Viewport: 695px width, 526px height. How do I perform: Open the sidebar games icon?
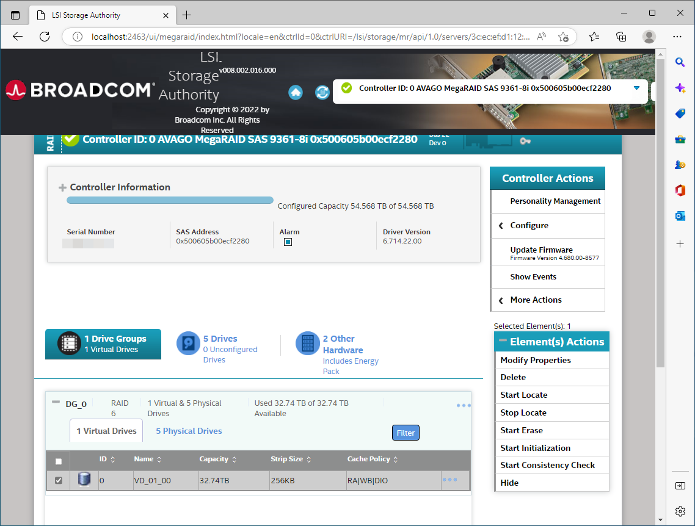(x=680, y=165)
